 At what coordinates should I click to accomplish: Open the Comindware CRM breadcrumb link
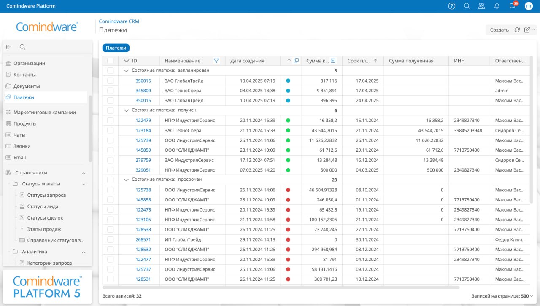tap(119, 21)
